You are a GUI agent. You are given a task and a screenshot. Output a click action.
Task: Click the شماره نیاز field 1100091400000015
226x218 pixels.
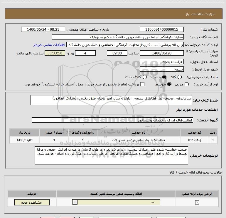[161, 29]
